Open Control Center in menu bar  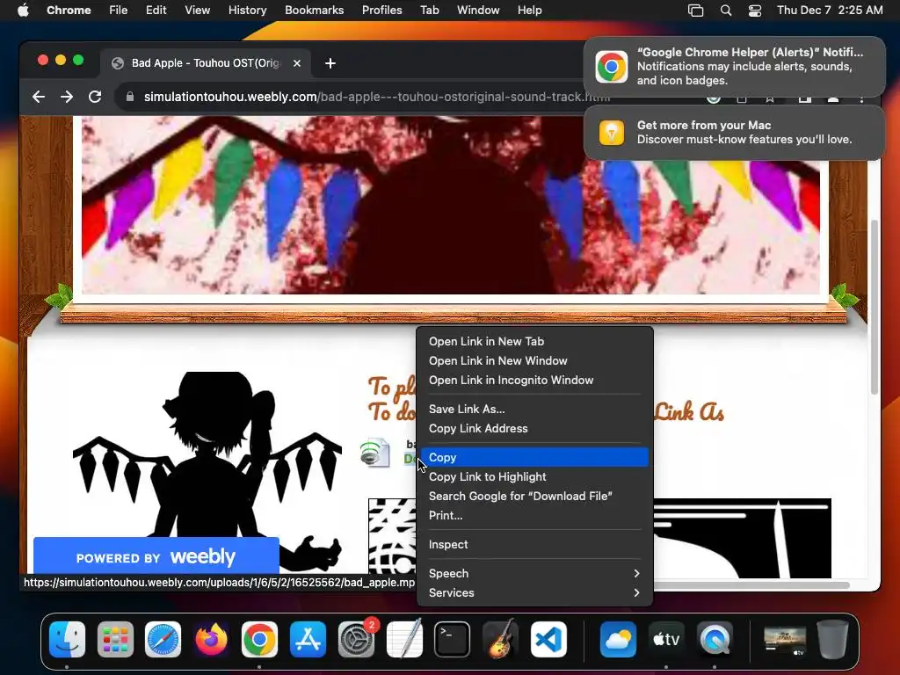[x=755, y=10]
